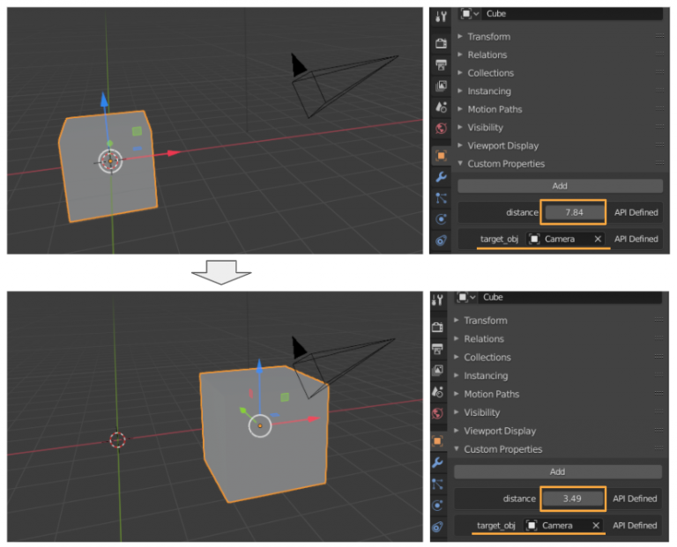Viewport: 677px width, 547px height.
Task: Remove the Camera target next to distance 3.49
Action: click(x=595, y=526)
